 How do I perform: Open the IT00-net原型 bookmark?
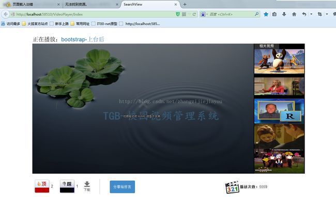point(104,24)
